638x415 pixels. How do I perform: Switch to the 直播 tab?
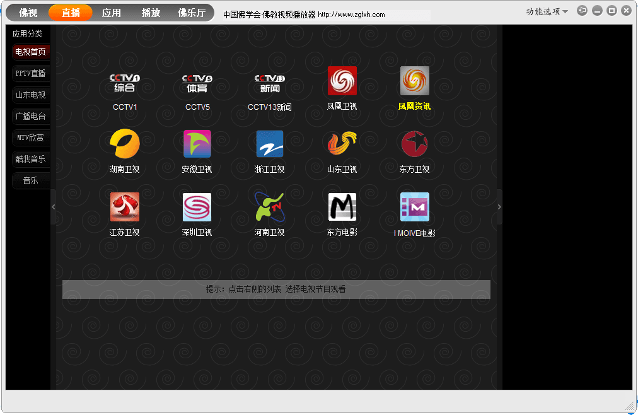pos(71,13)
